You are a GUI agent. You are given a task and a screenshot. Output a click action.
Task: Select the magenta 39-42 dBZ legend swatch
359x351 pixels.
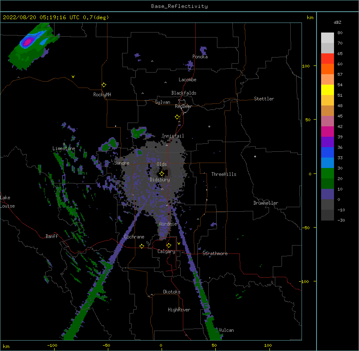pos(327,131)
